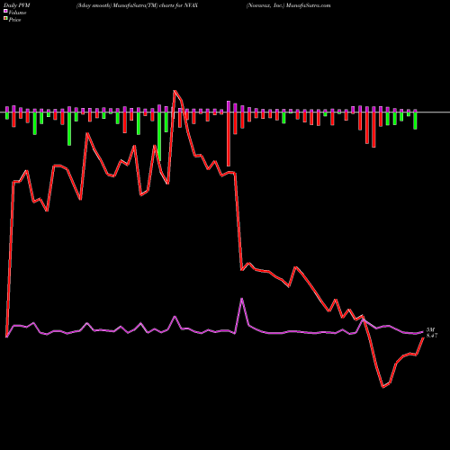Image resolution: width=450 pixels, height=450 pixels.
Task: Click the lowest trough of the red price line
Action: click(x=383, y=387)
